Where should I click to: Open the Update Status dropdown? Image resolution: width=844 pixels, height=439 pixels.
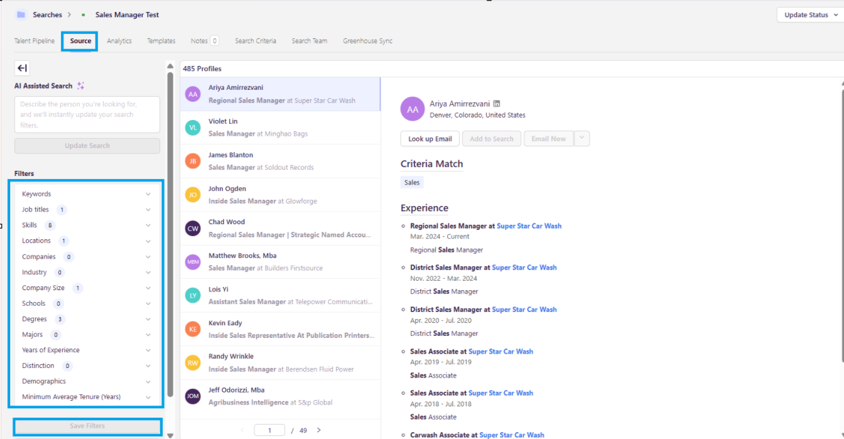[809, 15]
